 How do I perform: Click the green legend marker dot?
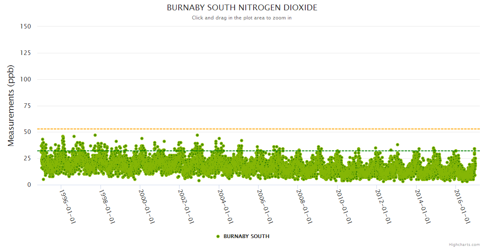click(x=218, y=236)
